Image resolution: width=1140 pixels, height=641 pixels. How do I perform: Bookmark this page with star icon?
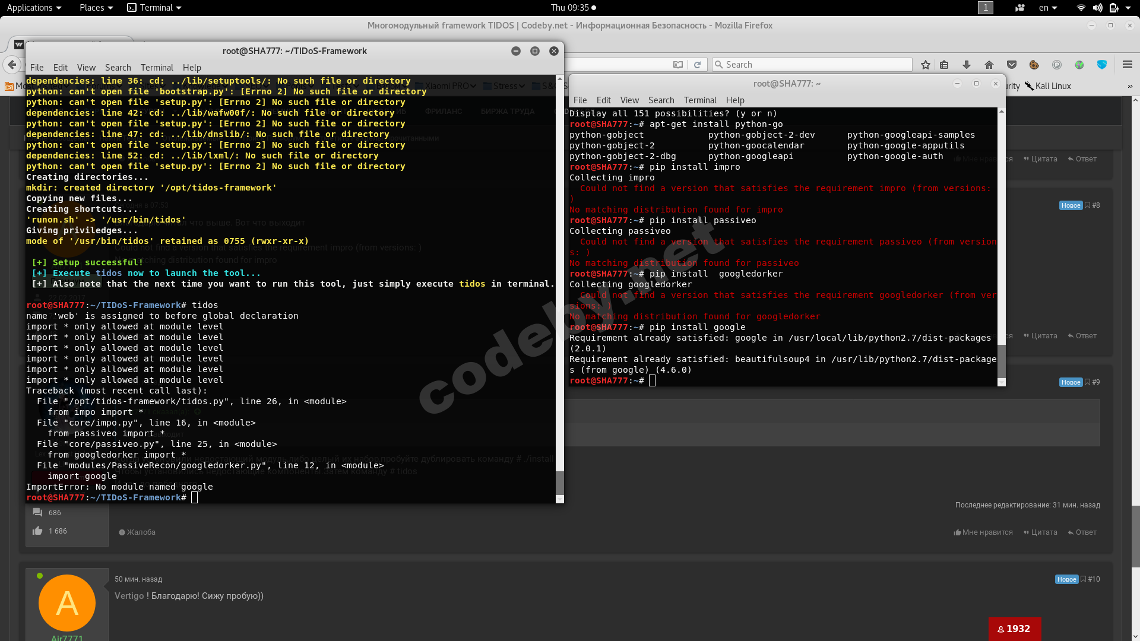click(x=925, y=65)
